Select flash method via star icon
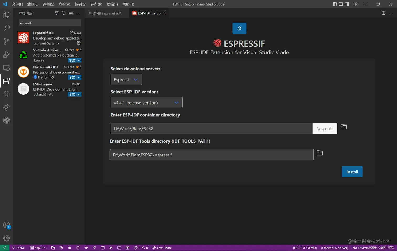Screen dimensions: 397x251 tap(86, 248)
